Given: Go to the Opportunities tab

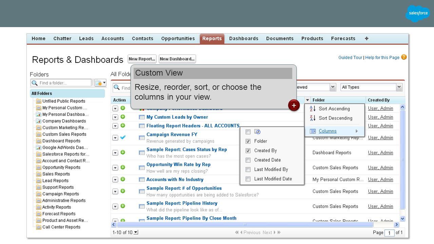Looking at the screenshot, I should point(178,39).
